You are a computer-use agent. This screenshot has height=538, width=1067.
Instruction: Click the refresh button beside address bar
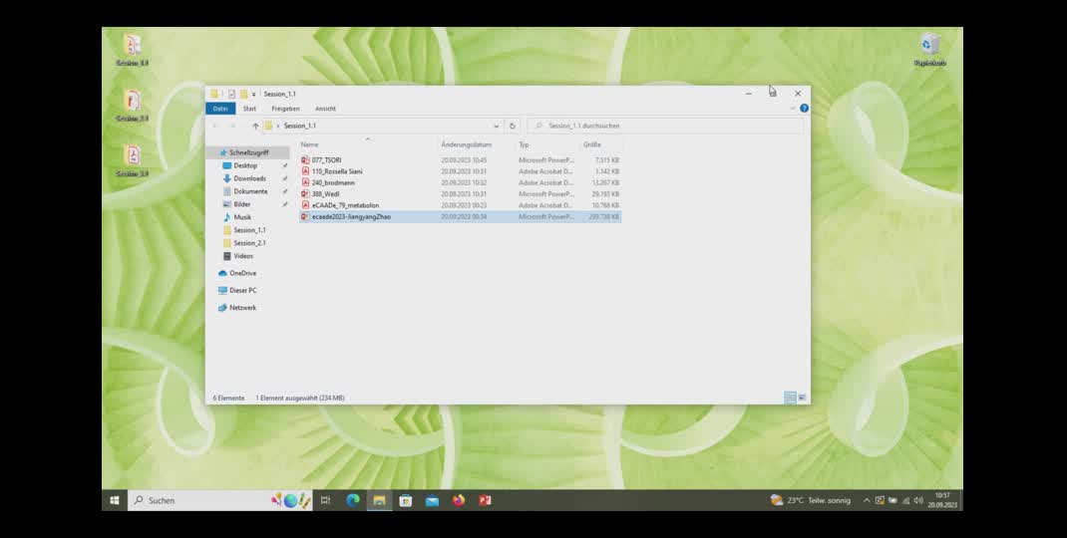(513, 127)
